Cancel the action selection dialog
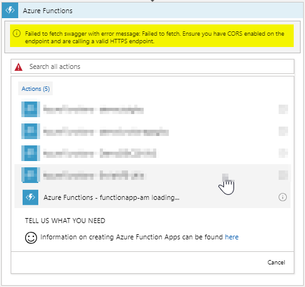The height and width of the screenshot is (287, 305). click(x=276, y=263)
